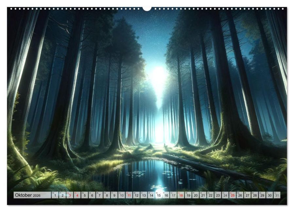Screen dimensions: 294x212
Task: Select the last day 31
Action: coord(277,195)
